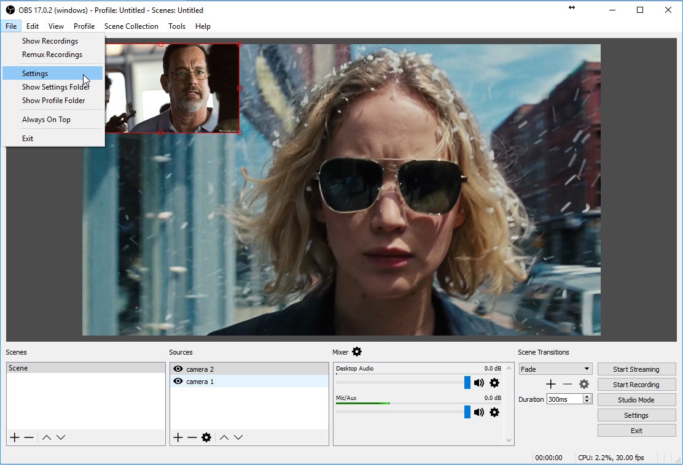Add a scene transition with plus icon
Image resolution: width=683 pixels, height=465 pixels.
[x=550, y=384]
